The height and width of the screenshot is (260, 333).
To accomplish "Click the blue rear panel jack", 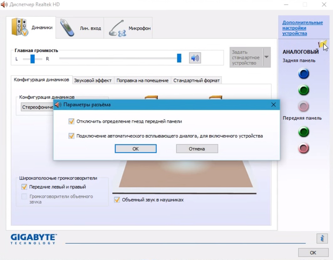I will [x=304, y=74].
